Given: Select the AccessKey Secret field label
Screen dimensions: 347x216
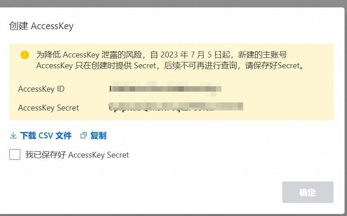Looking at the screenshot, I should (49, 108).
